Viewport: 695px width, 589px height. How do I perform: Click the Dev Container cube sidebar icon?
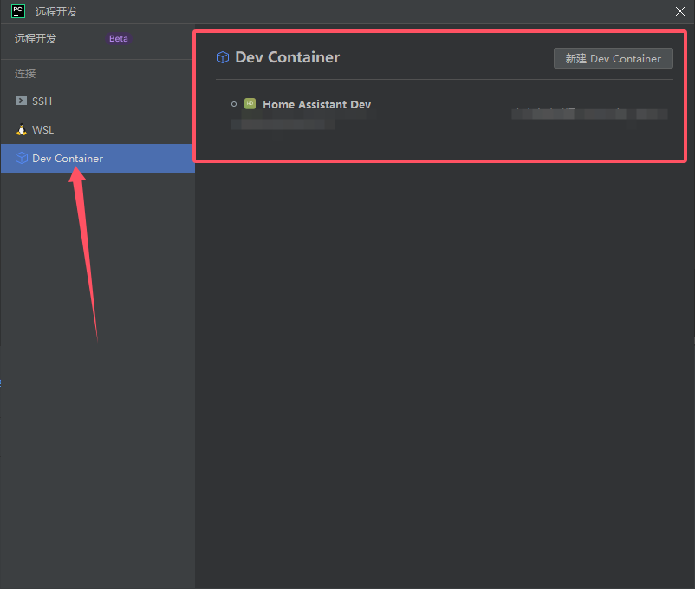click(x=22, y=158)
